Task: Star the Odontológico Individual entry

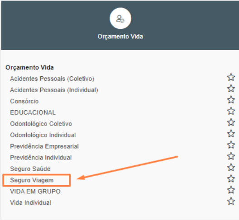Action: click(x=231, y=133)
